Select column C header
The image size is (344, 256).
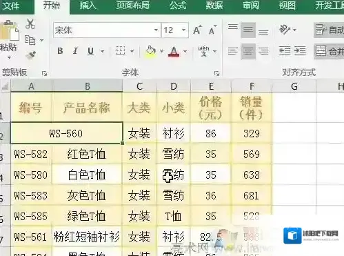[139, 86]
